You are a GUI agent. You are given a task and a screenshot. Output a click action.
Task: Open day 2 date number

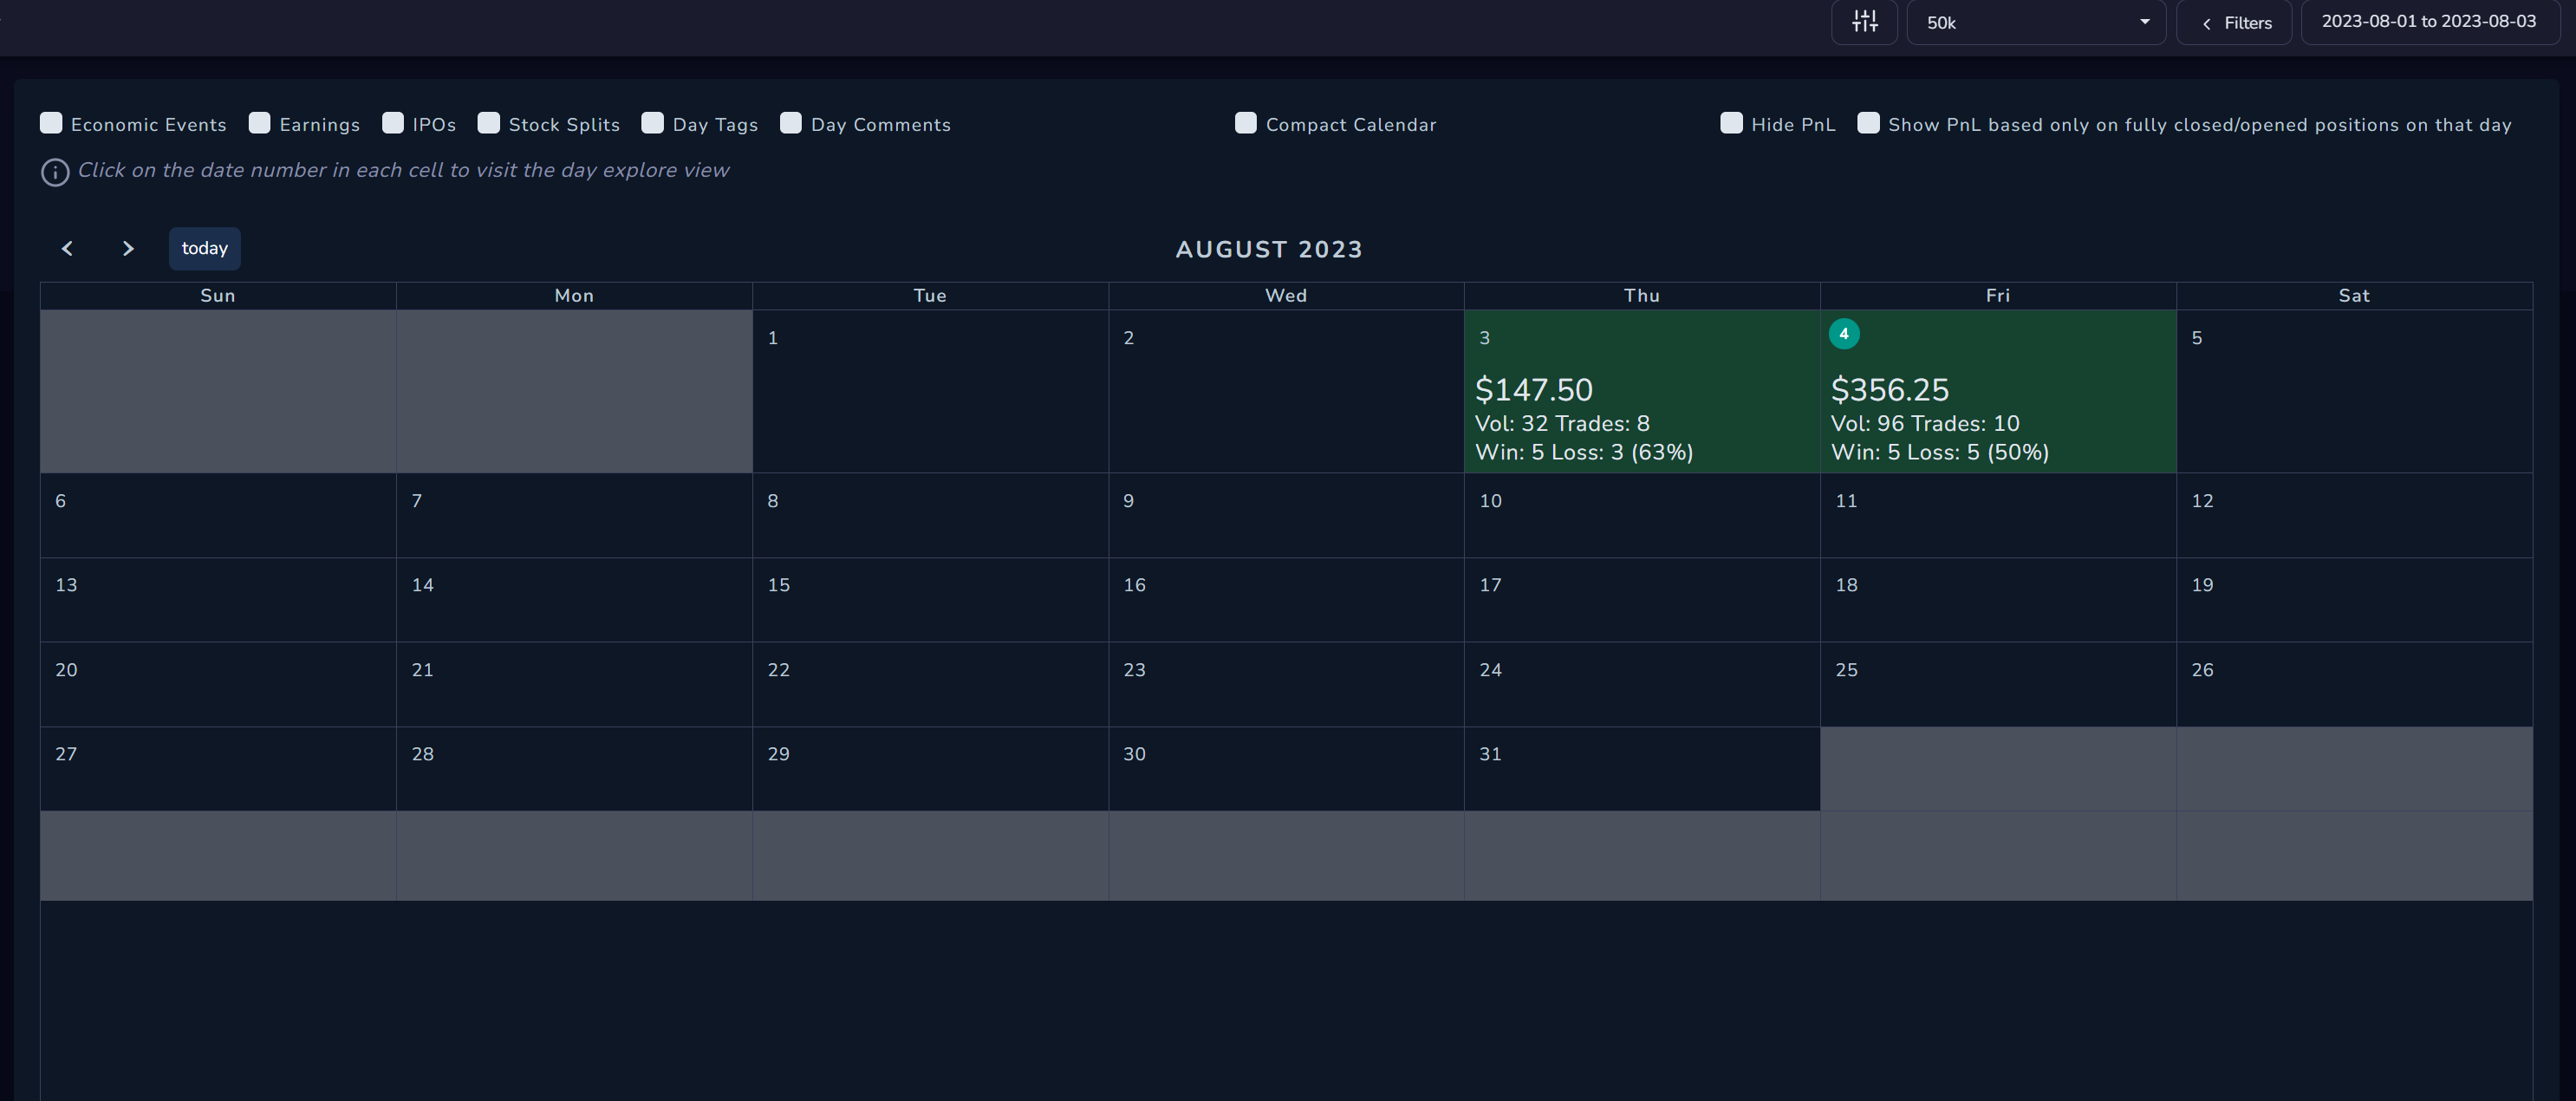pos(1128,338)
